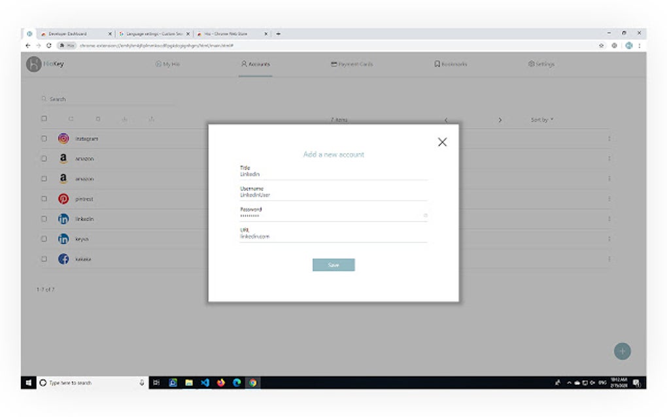Tick the checkbox next to pinterest

44,199
